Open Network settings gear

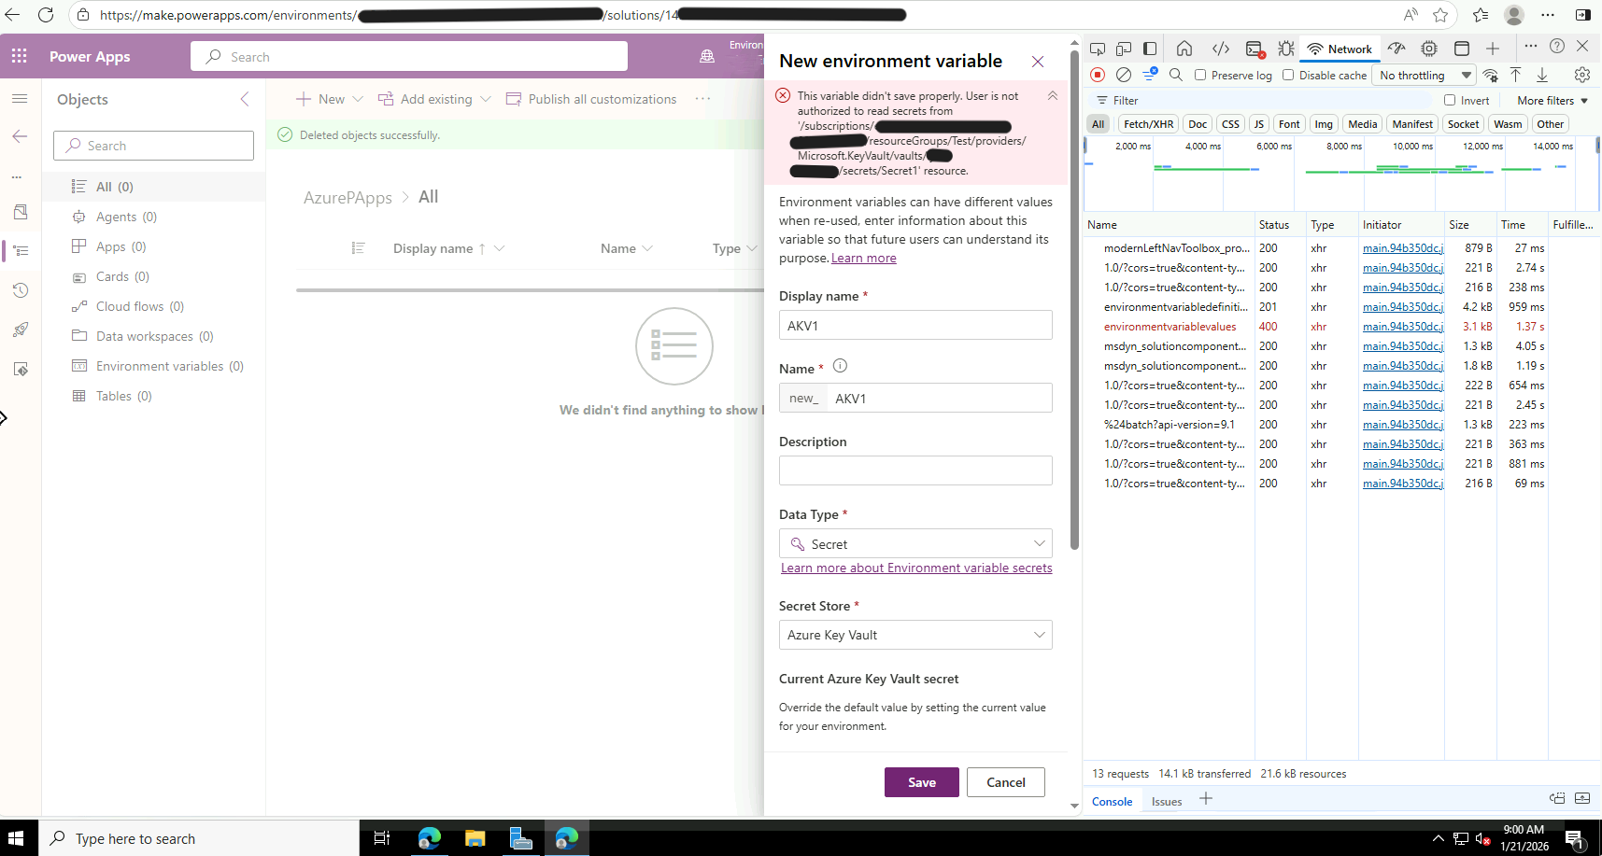1581,75
